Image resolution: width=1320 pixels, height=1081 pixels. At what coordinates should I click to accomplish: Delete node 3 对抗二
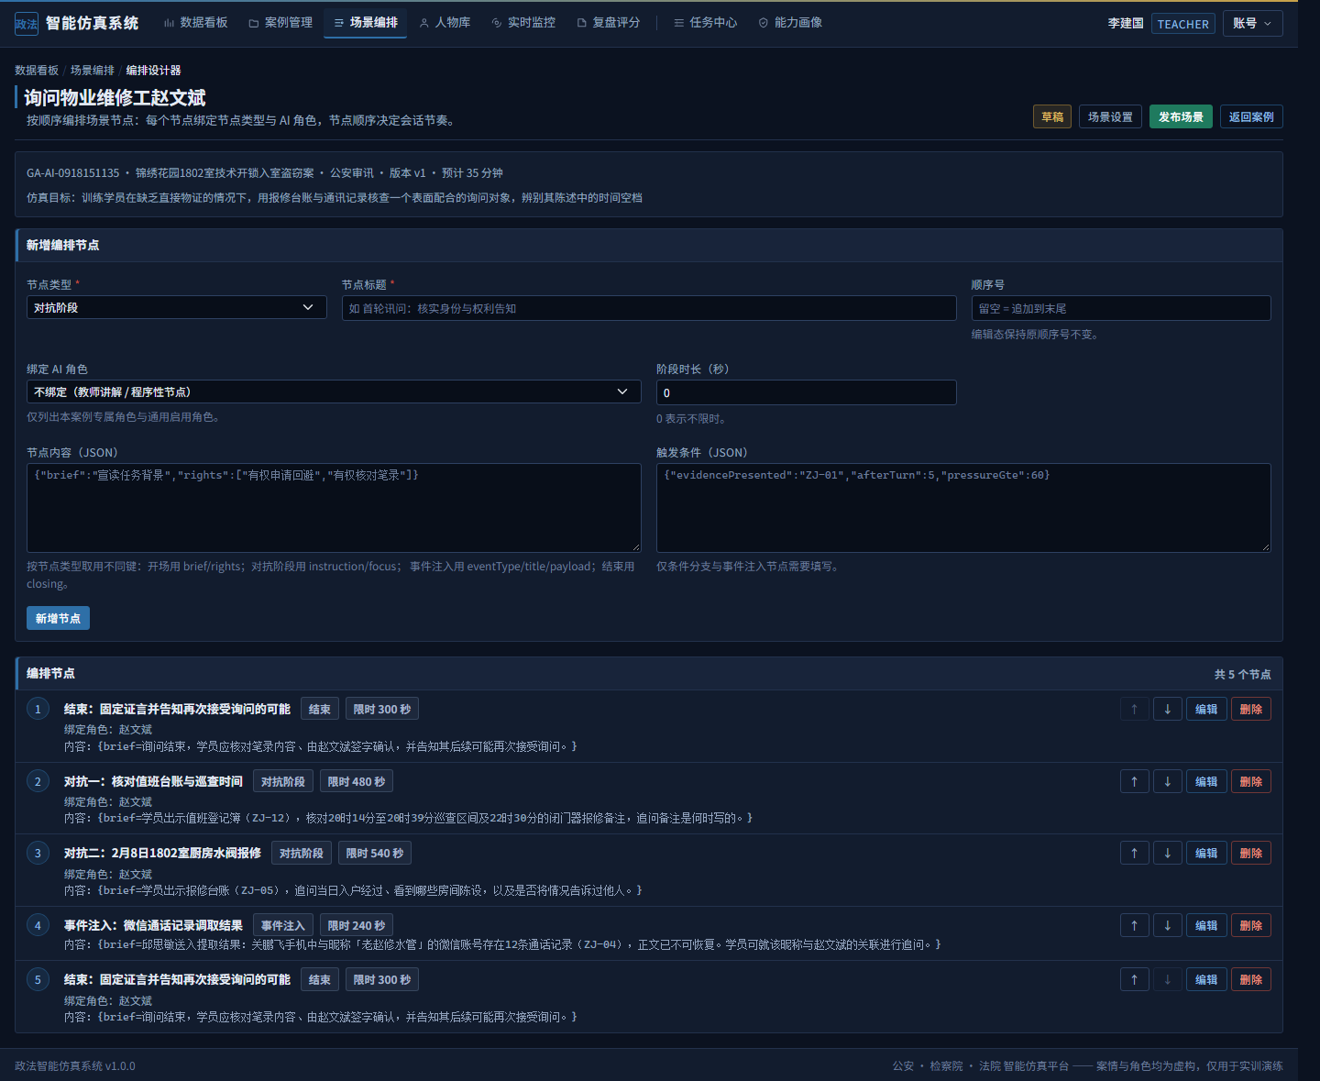1251,853
